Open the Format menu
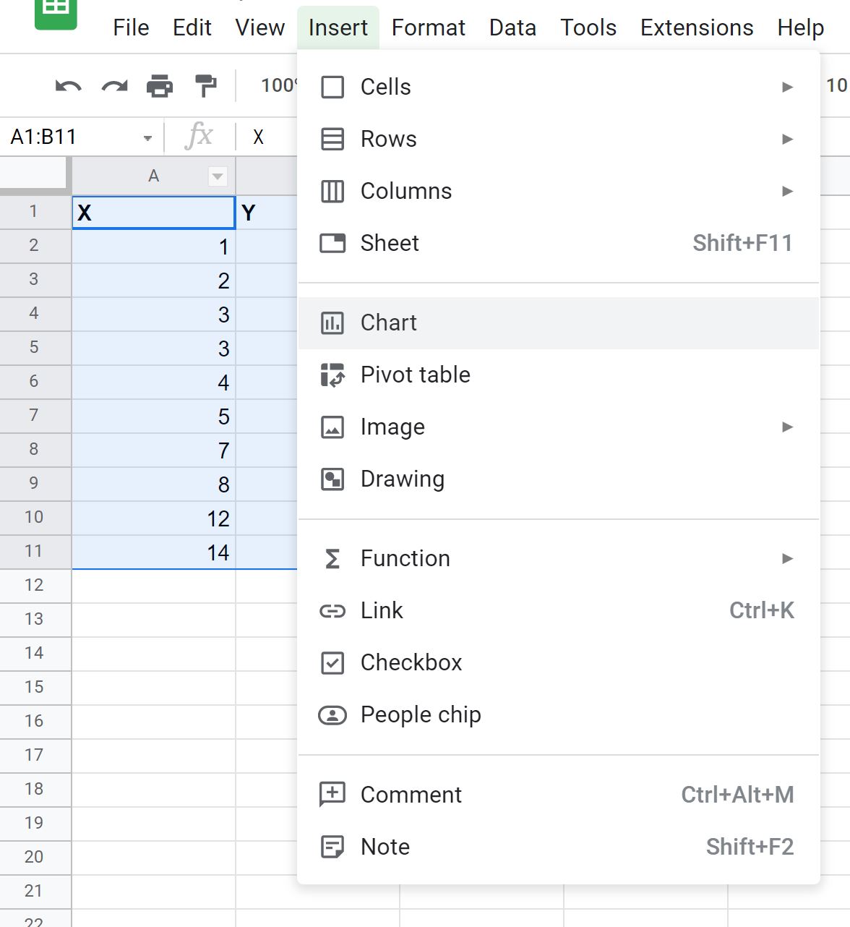850x927 pixels. point(429,27)
